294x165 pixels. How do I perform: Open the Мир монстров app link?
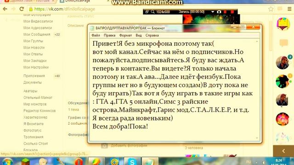(x=35, y=104)
